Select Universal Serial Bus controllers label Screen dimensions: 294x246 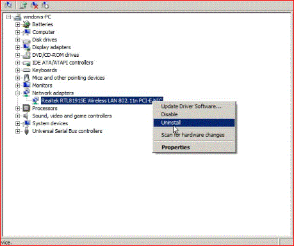coord(67,131)
